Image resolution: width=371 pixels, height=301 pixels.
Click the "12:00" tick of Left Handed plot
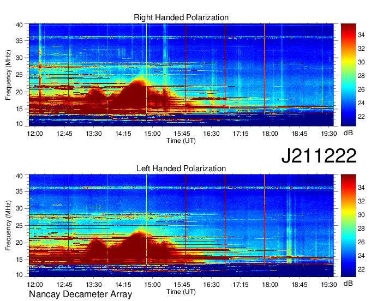tap(35, 285)
